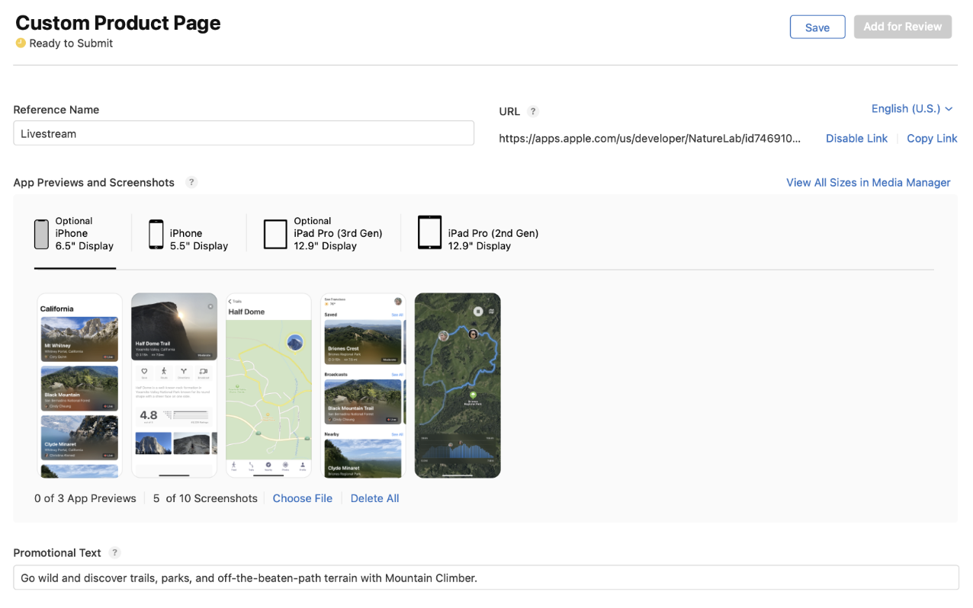
Task: Click the iPad Pro (3rd Gen) device icon
Action: click(275, 233)
